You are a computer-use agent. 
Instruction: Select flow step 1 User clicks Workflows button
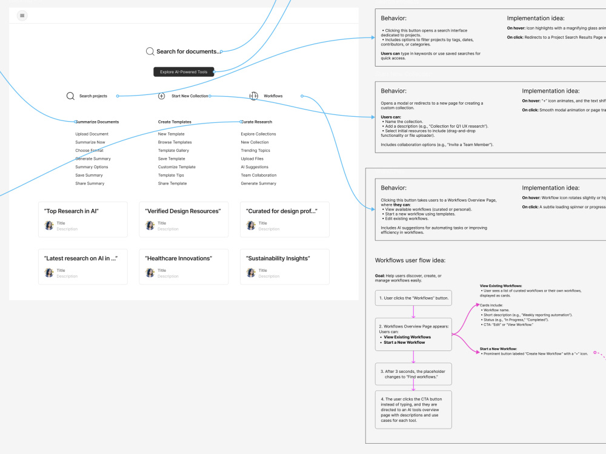point(413,298)
